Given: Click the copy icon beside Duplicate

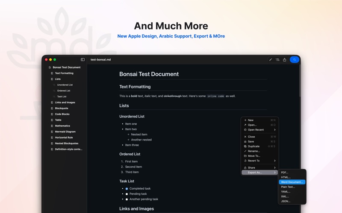Looking at the screenshot, I should pos(245,146).
